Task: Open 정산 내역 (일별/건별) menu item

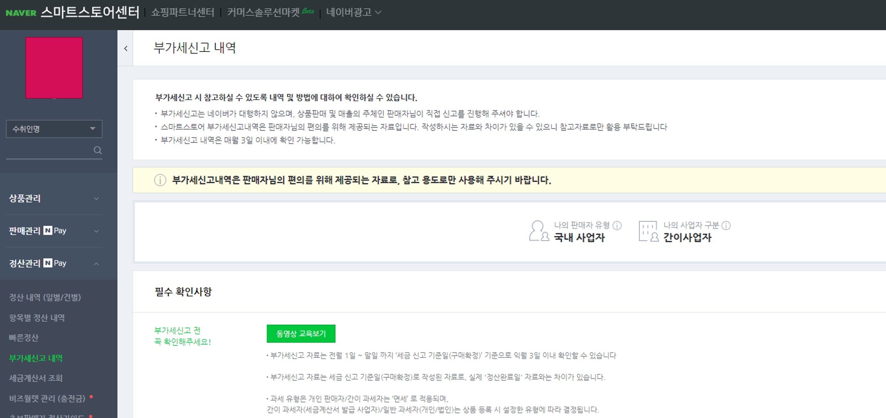Action: (45, 297)
